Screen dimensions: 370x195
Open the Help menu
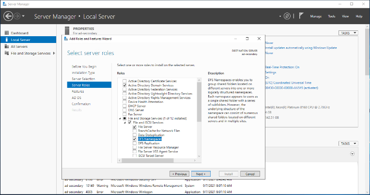pyautogui.click(x=359, y=16)
